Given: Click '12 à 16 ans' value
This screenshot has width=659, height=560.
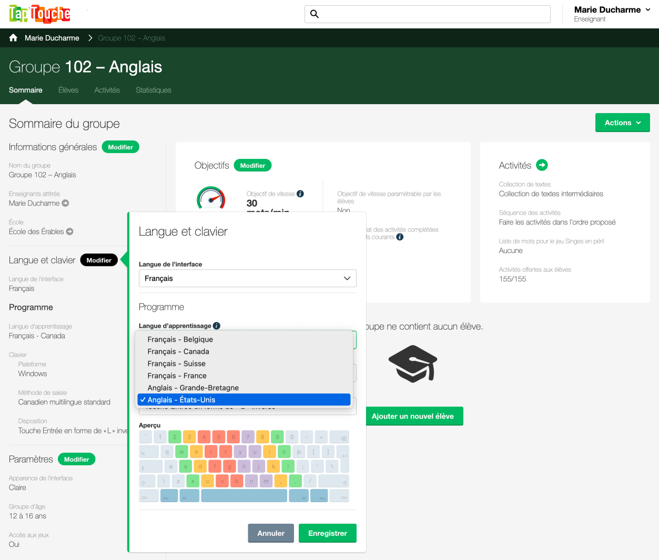Looking at the screenshot, I should (27, 516).
